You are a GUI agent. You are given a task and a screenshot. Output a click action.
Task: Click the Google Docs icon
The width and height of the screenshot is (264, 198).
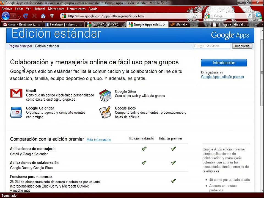click(105, 112)
